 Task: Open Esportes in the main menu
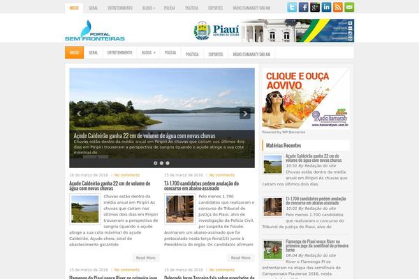pos(216,54)
